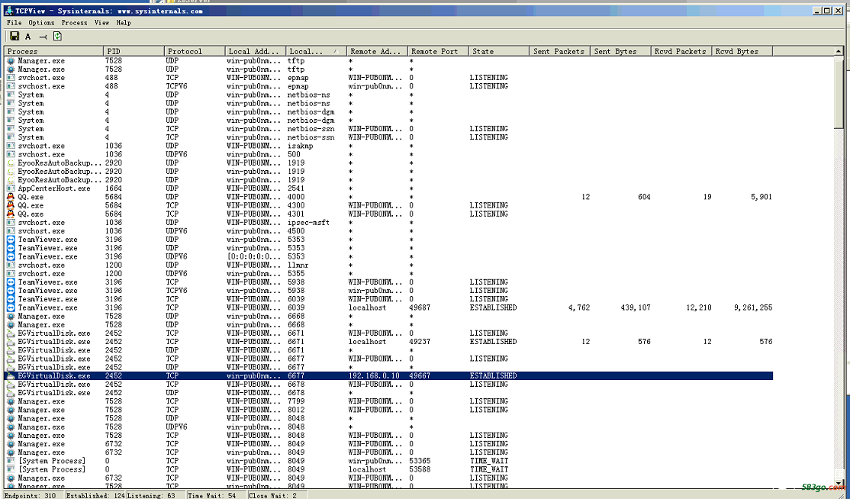850x499 pixels.
Task: Sort by the Rcvd Packets column header
Action: (681, 51)
